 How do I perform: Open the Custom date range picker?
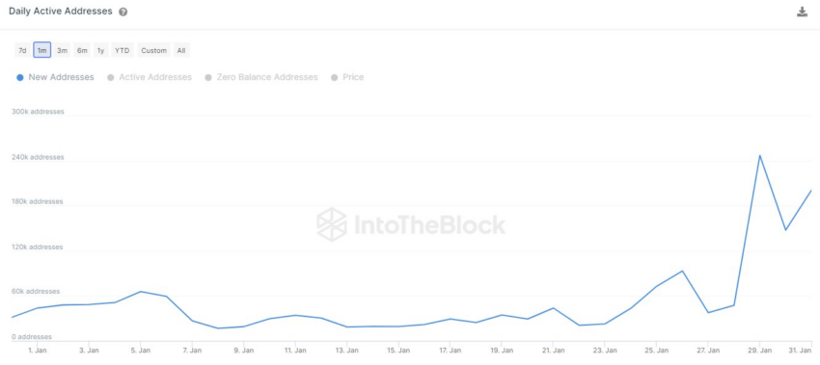point(153,51)
